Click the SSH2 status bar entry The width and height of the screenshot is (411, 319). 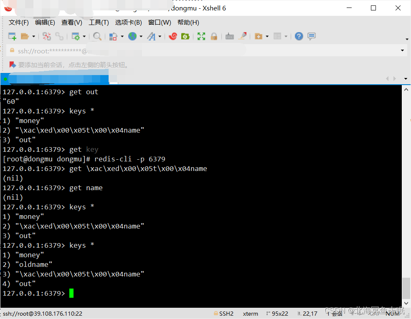[x=223, y=314]
